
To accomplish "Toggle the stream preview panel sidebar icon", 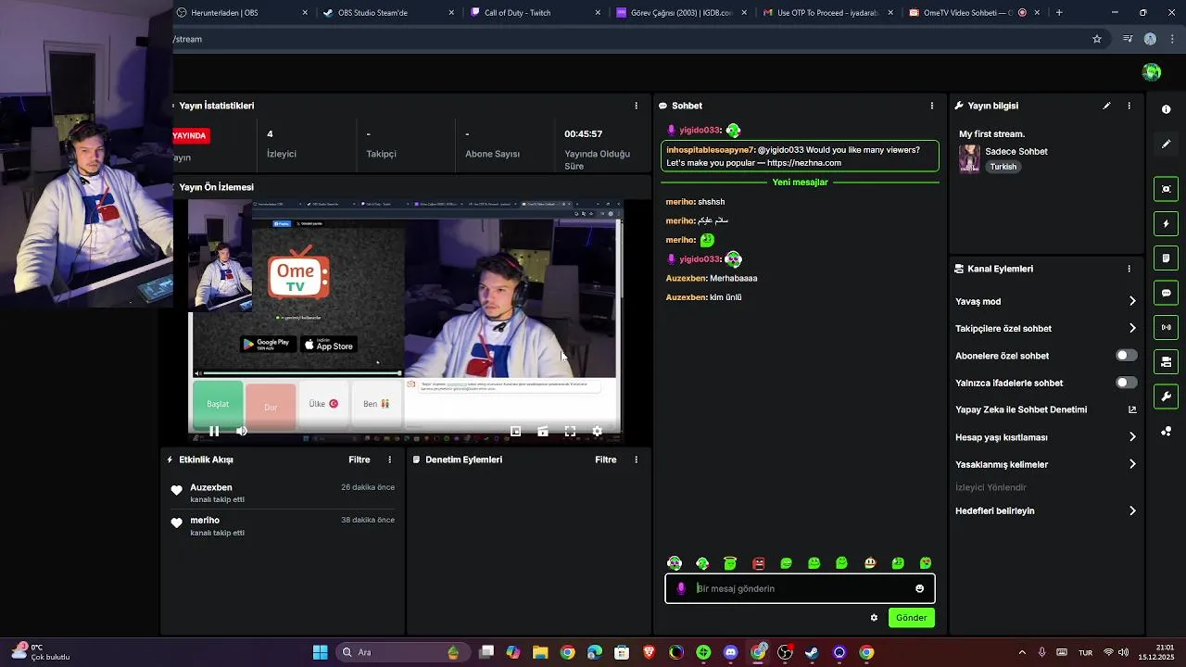I will coord(1166,189).
